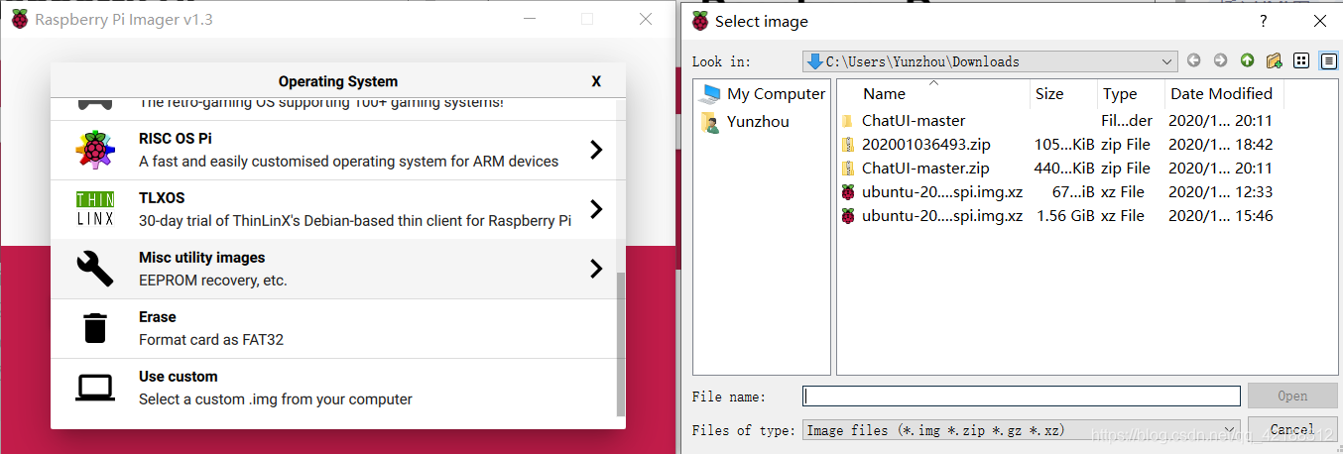This screenshot has width=1343, height=454.
Task: Click the wrench icon for Misc utility images
Action: tap(95, 269)
